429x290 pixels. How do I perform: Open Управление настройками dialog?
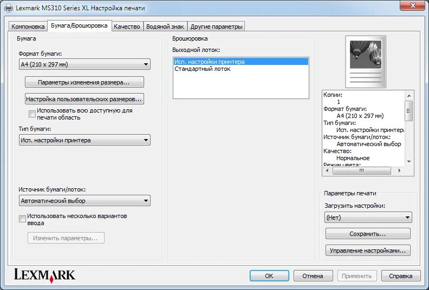tap(368, 251)
